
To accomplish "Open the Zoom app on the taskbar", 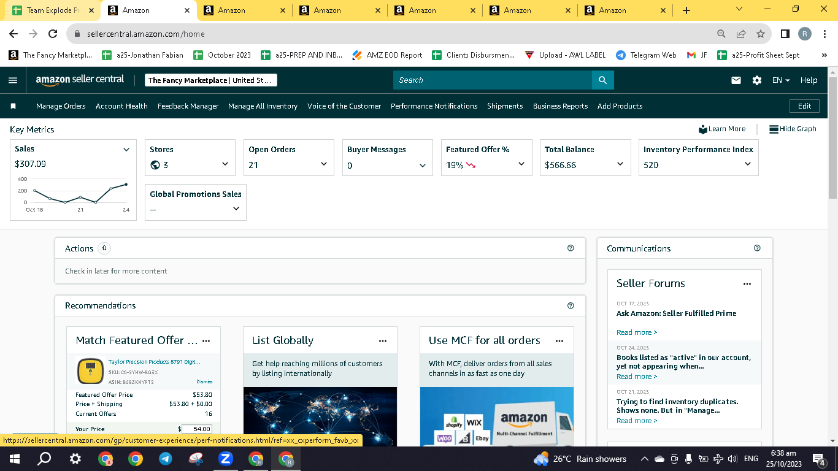I will [226, 459].
